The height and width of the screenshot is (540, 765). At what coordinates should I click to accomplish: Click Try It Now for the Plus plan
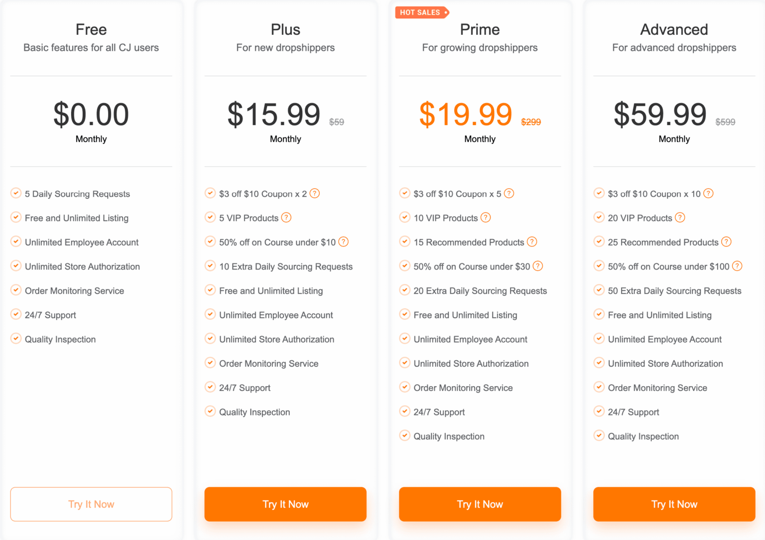tap(285, 504)
